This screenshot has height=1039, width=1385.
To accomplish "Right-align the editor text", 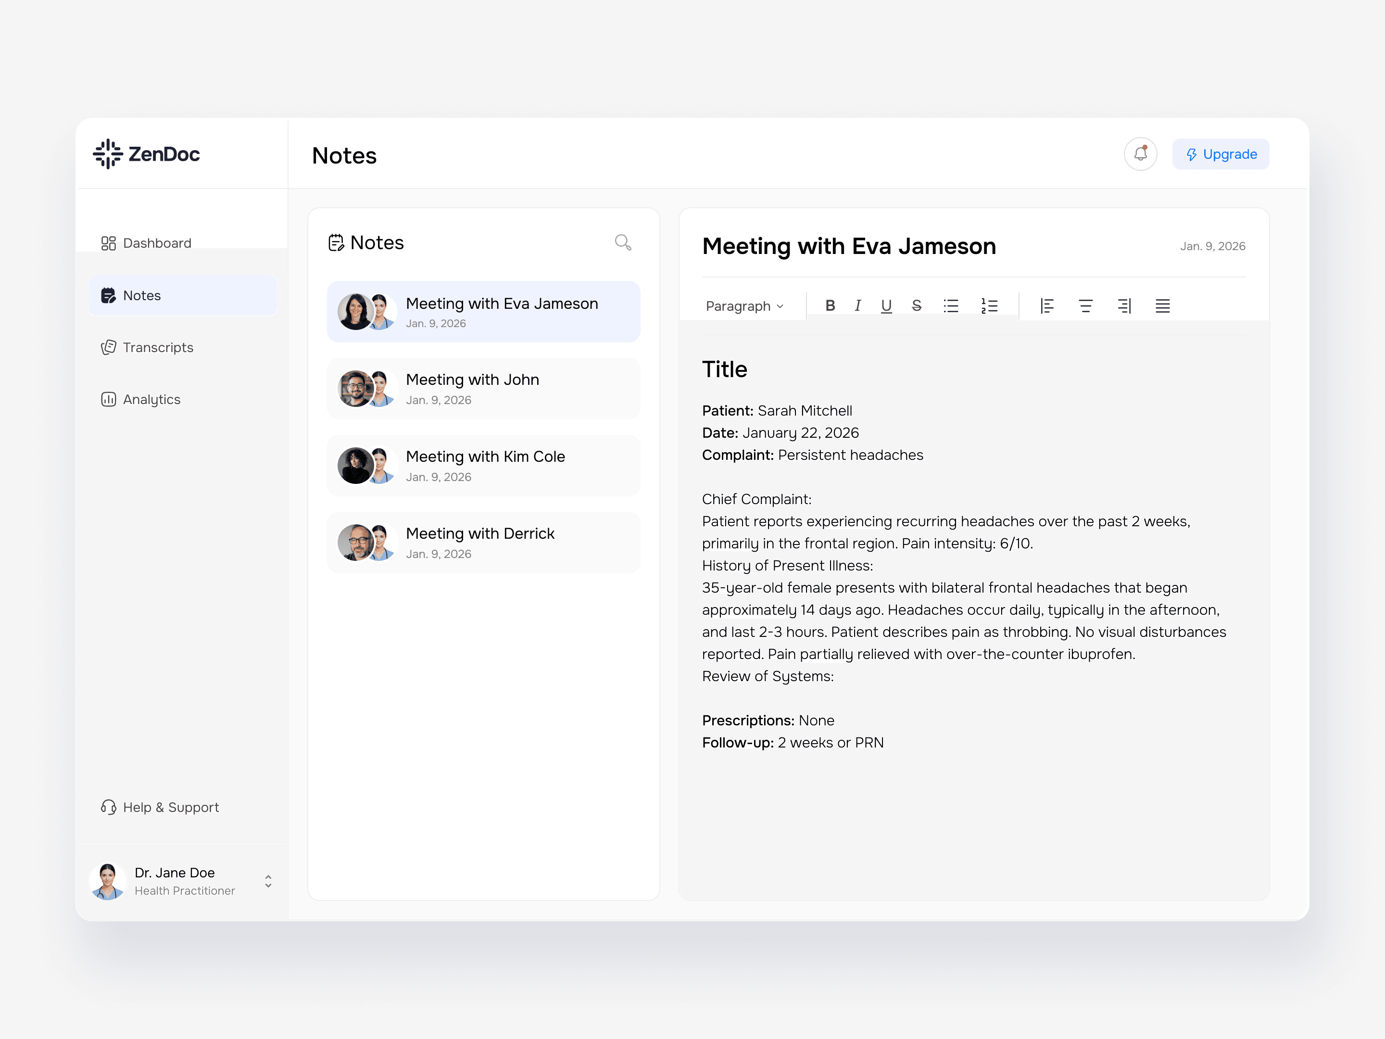I will coord(1124,305).
